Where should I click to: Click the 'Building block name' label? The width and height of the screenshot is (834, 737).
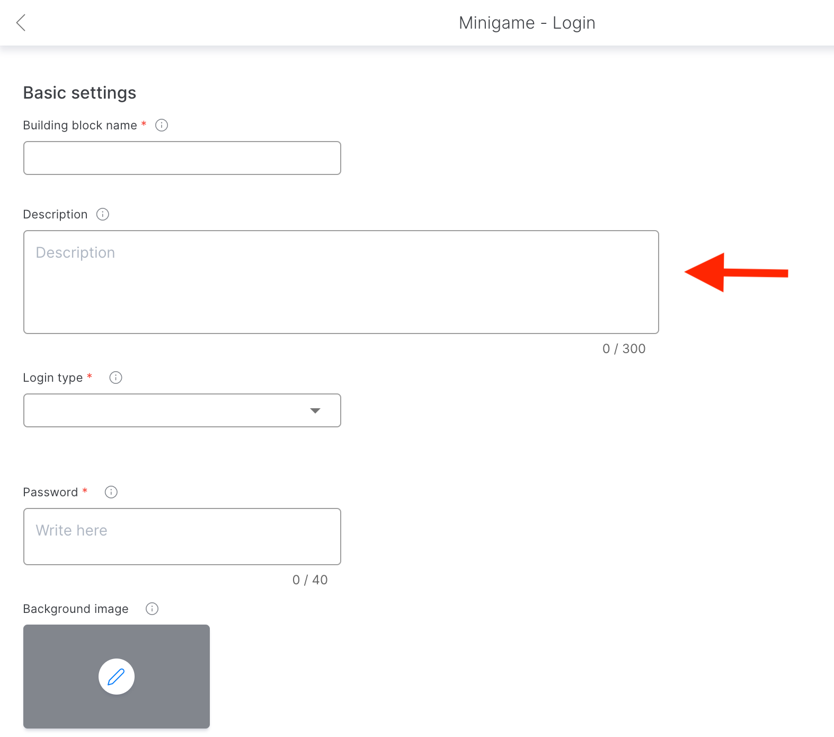(80, 126)
